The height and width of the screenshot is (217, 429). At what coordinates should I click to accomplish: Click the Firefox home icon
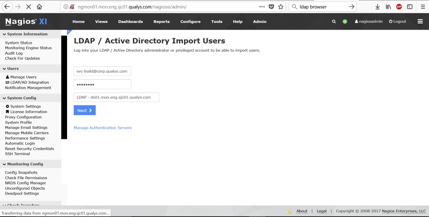tap(39, 6)
